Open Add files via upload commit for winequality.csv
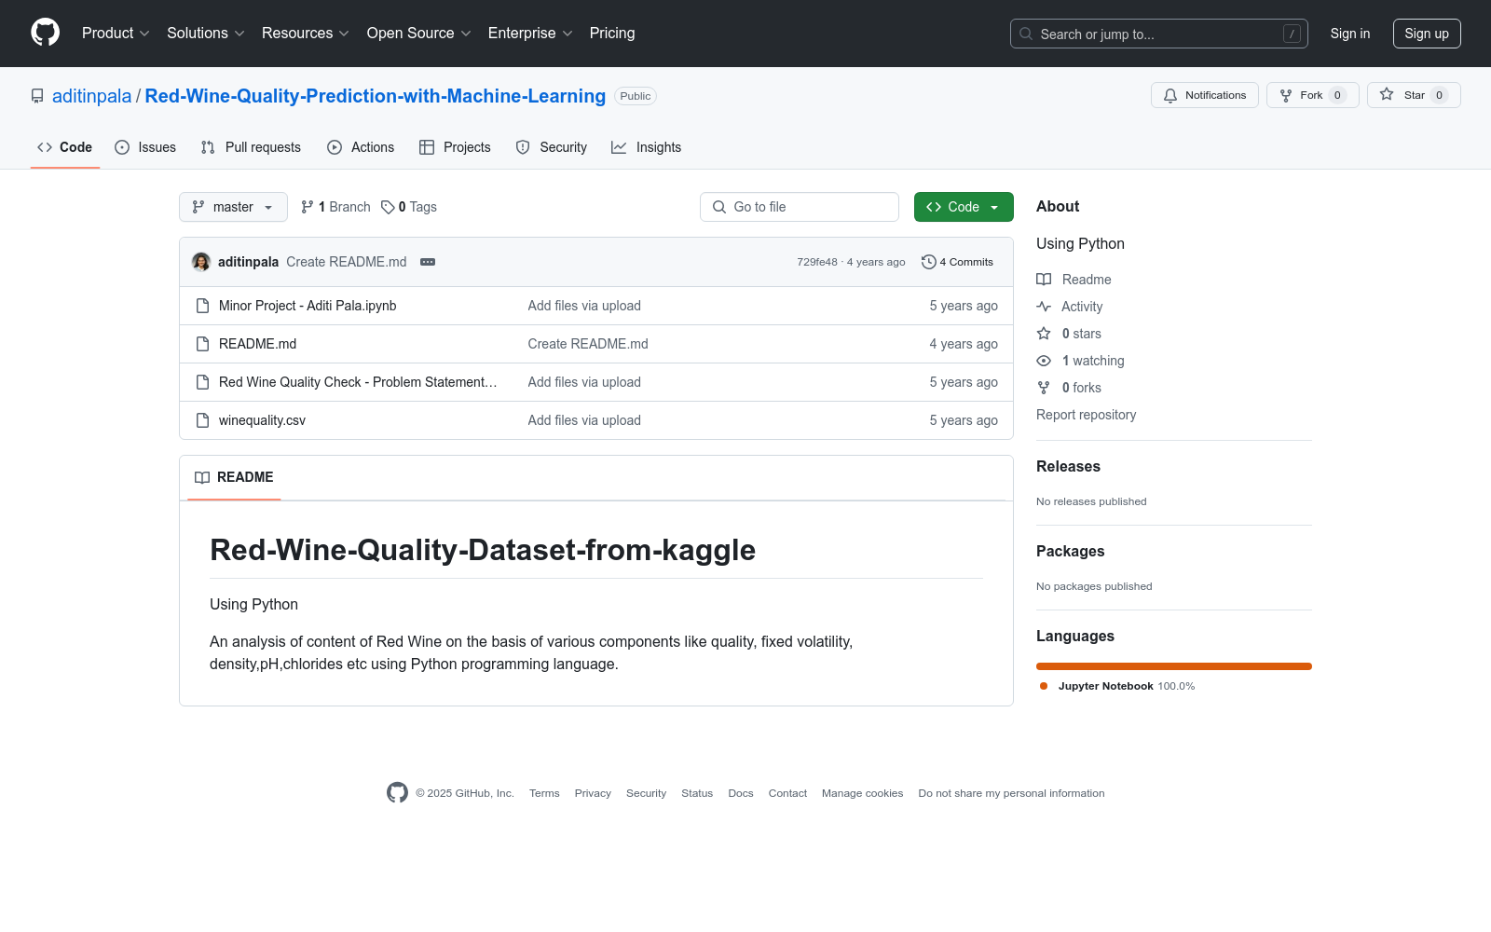 (x=584, y=420)
